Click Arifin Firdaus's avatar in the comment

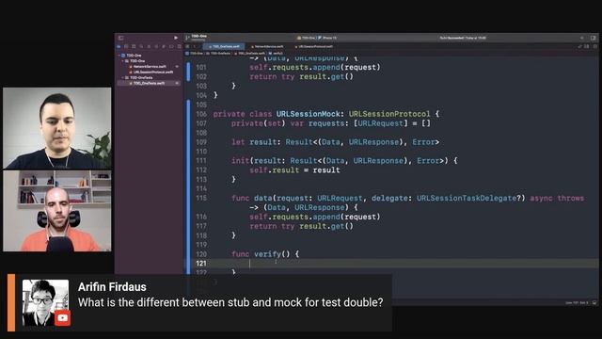(x=45, y=302)
